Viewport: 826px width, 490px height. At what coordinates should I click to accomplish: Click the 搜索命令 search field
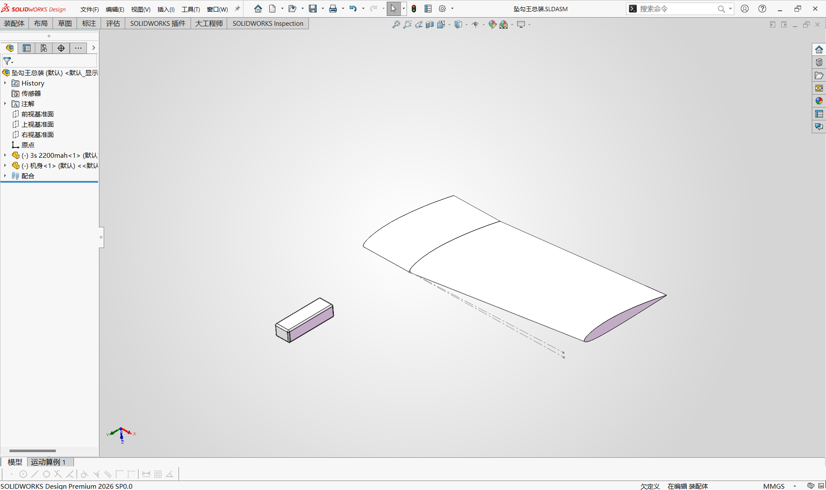click(x=678, y=9)
